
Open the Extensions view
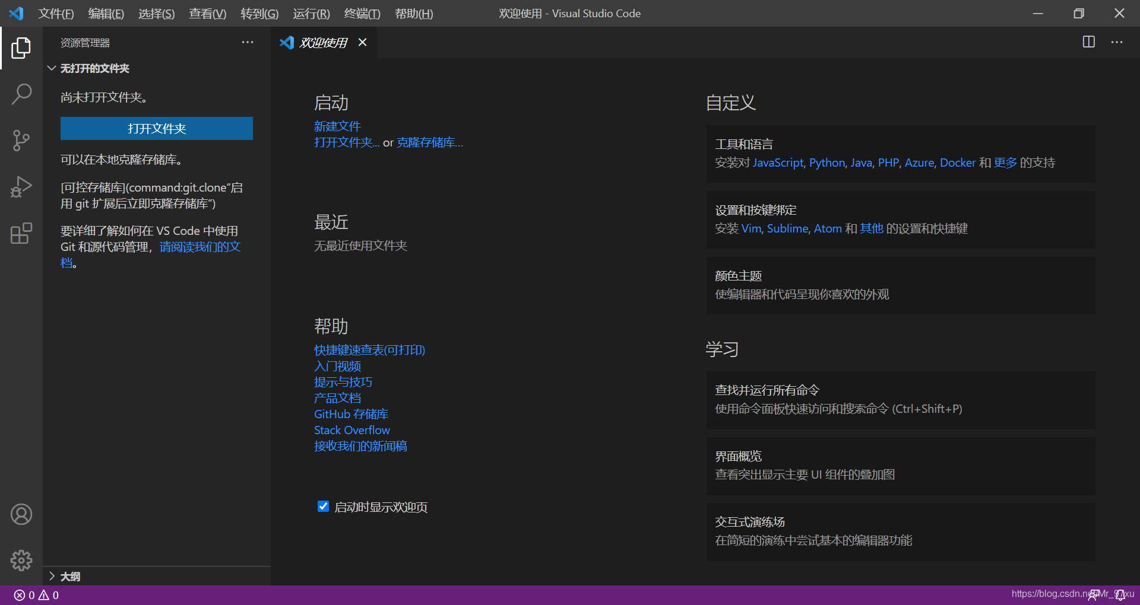(x=21, y=233)
